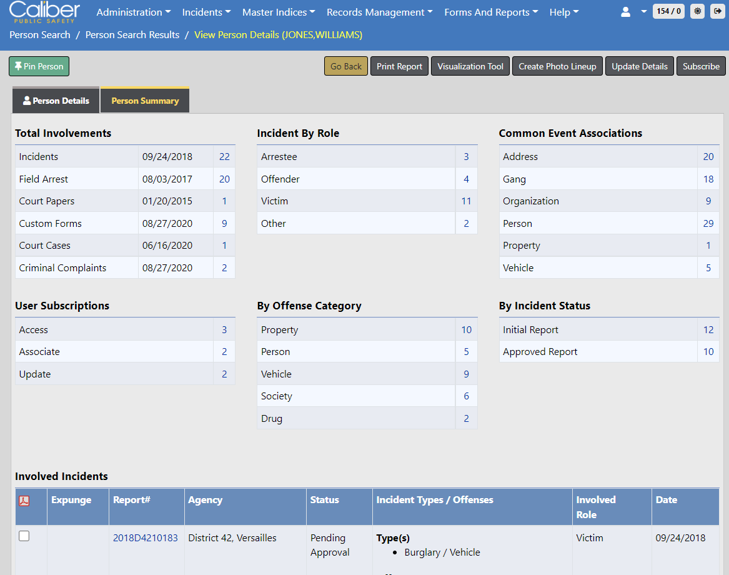
Task: Expand the Administration dropdown menu
Action: point(133,12)
